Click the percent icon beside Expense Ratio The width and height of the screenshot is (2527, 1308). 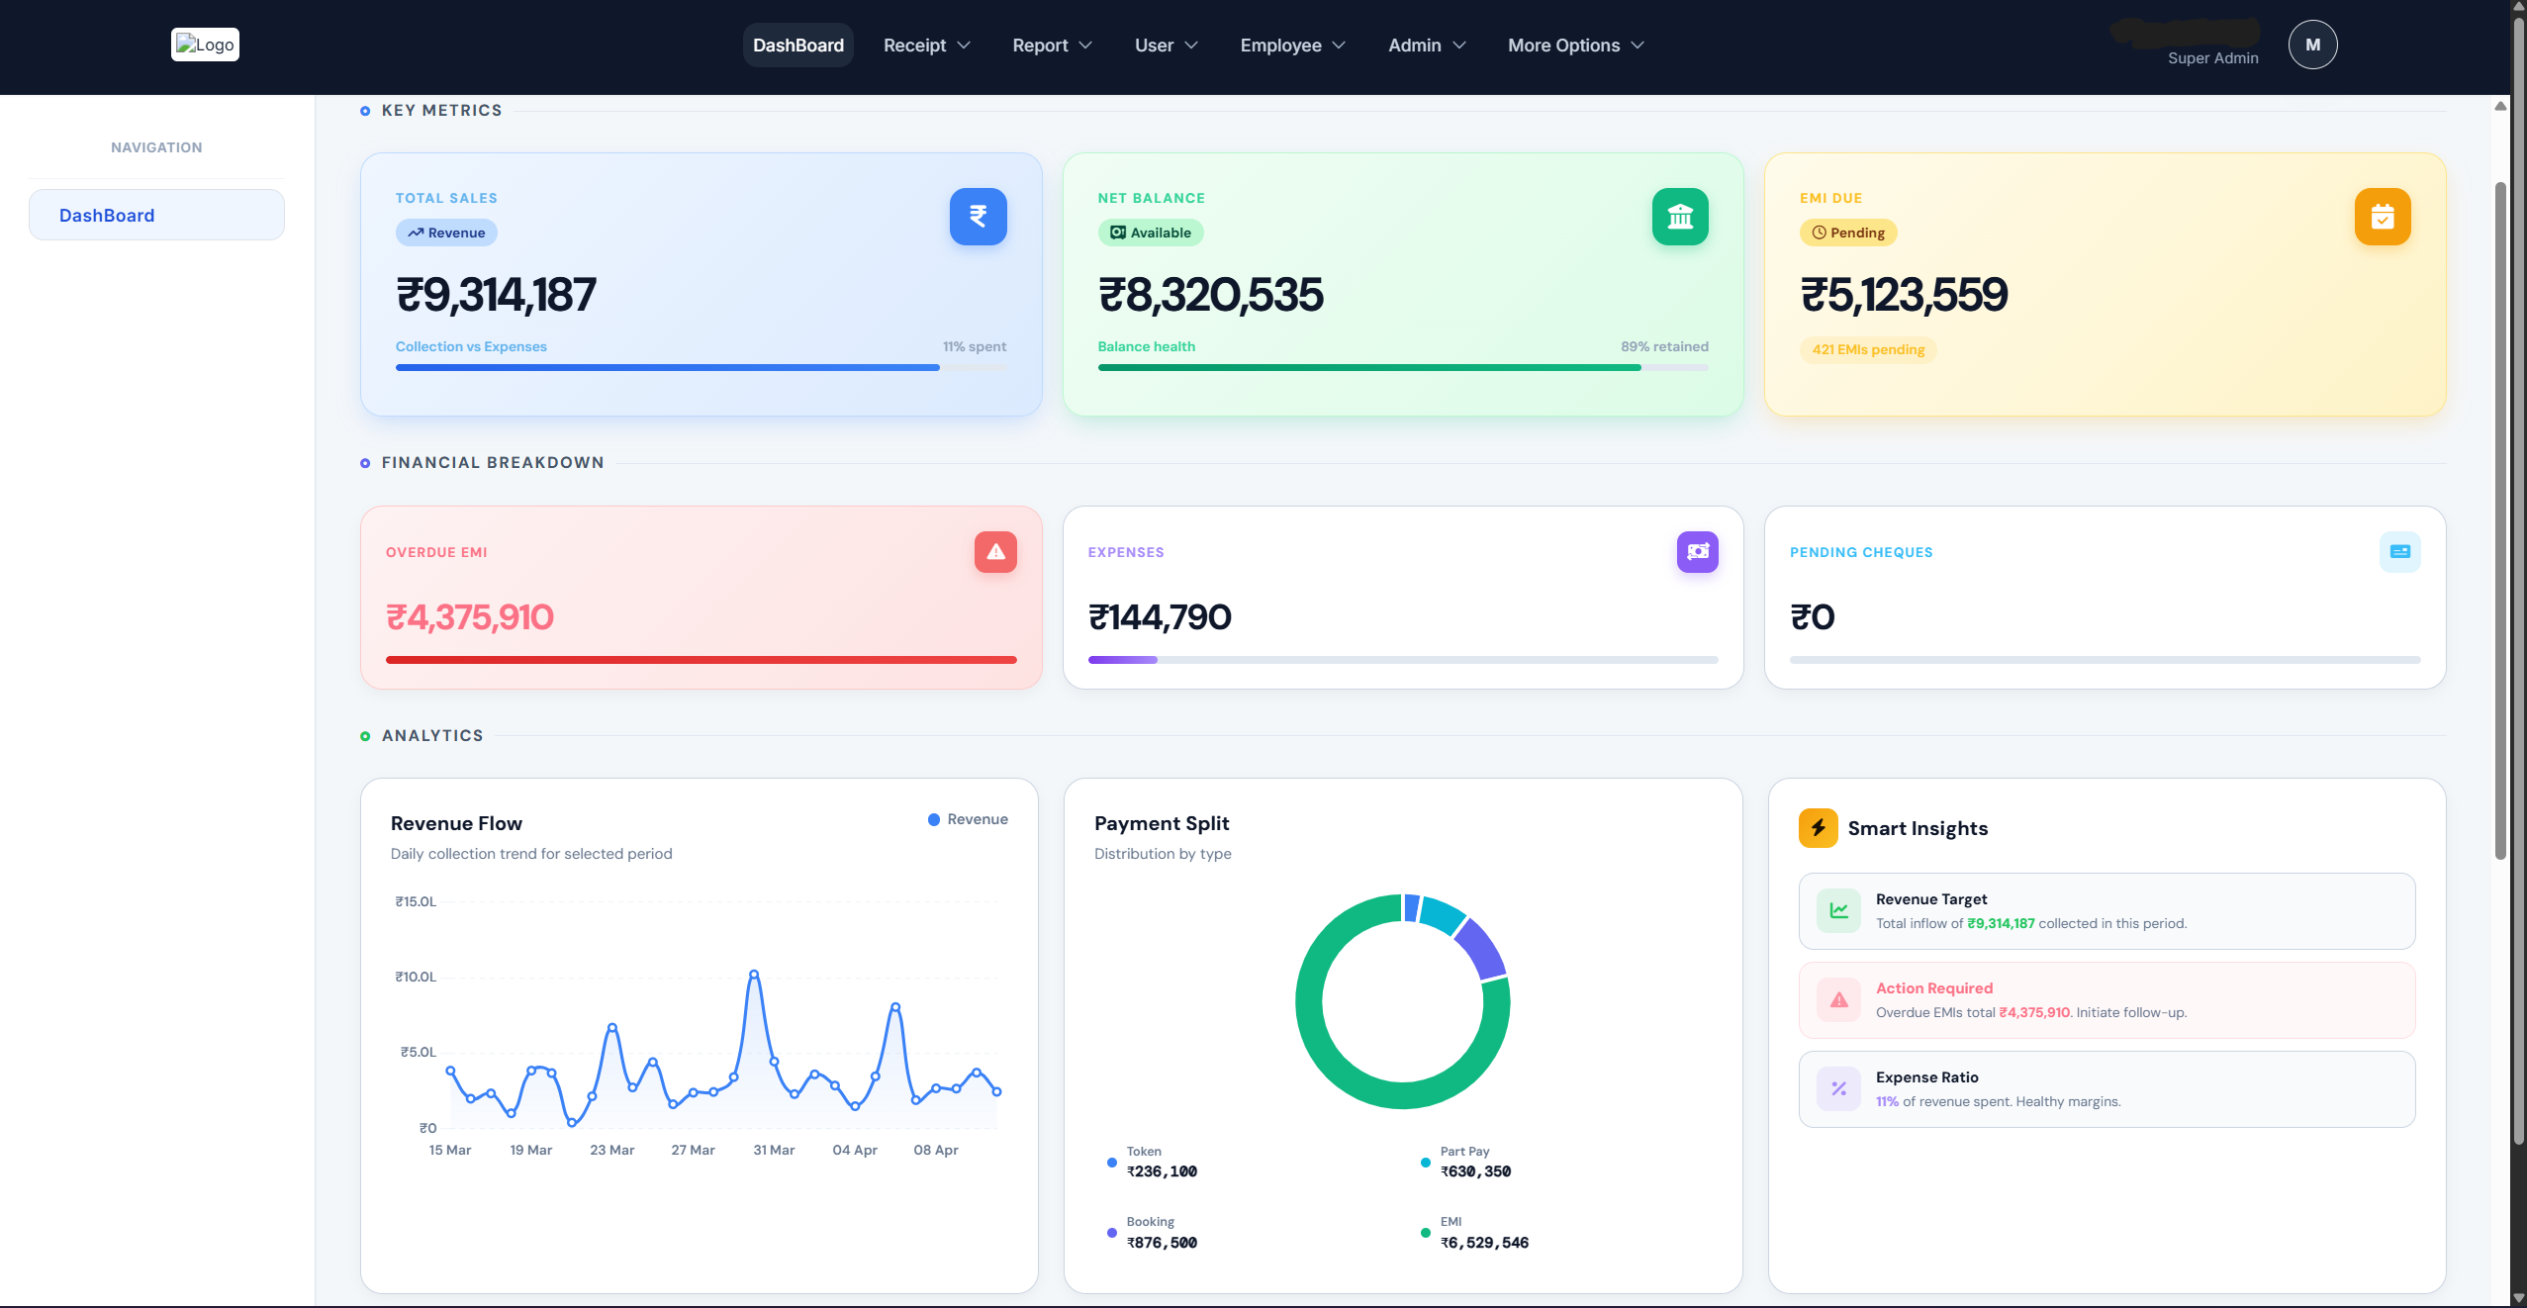pyautogui.click(x=1838, y=1088)
